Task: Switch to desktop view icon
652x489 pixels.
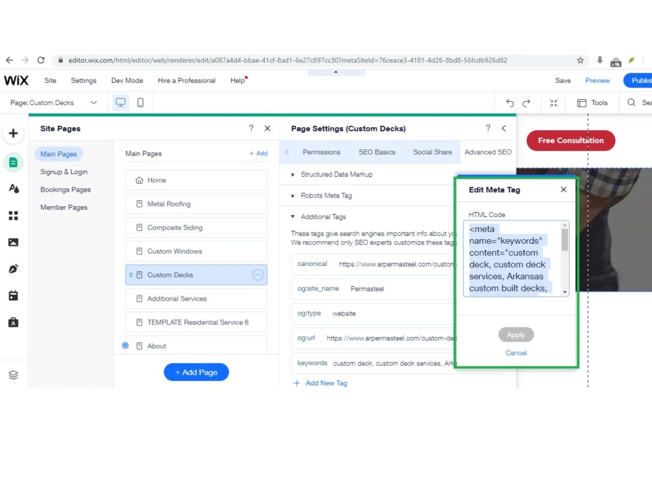Action: 121,103
